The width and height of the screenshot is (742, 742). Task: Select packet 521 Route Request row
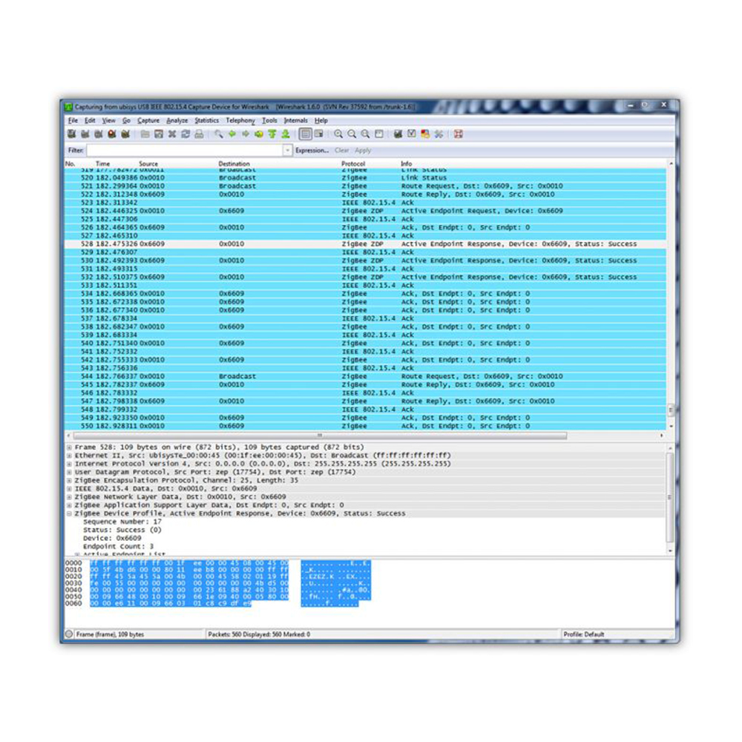[365, 186]
